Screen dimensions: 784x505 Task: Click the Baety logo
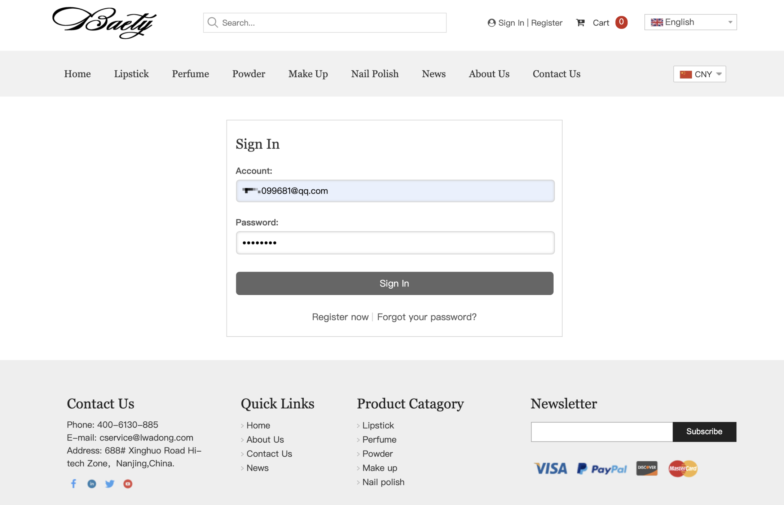tap(104, 23)
